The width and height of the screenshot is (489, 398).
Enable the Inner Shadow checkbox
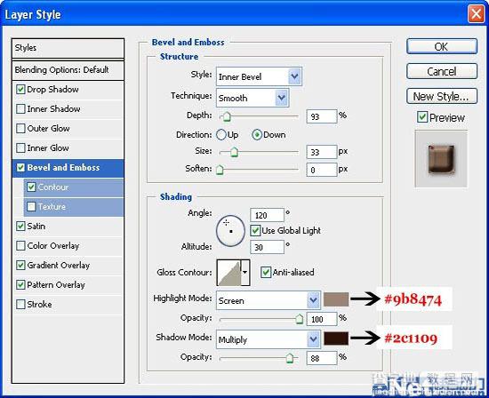[20, 109]
